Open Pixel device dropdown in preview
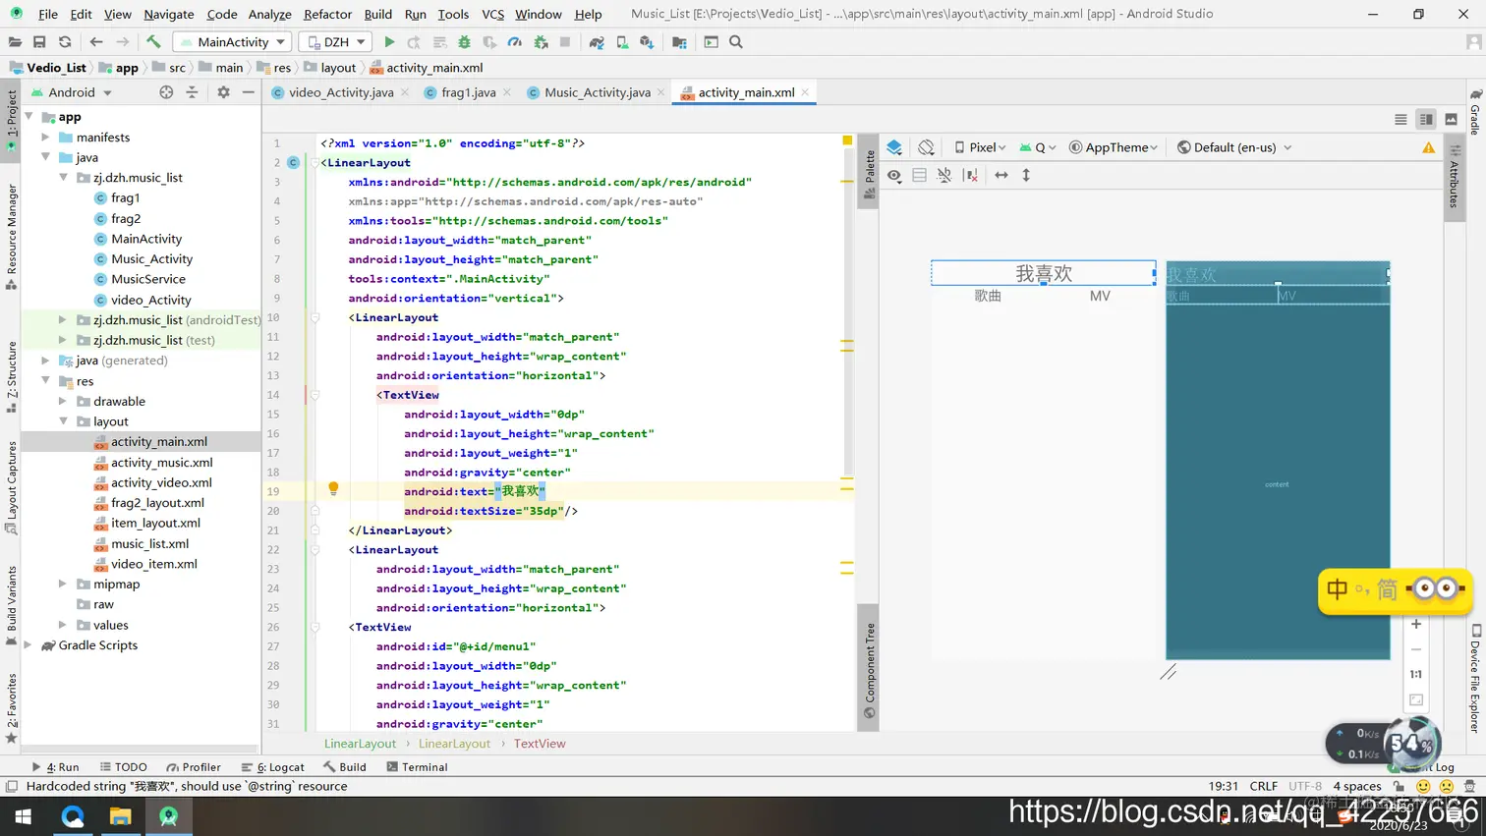Image resolution: width=1486 pixels, height=836 pixels. point(980,147)
